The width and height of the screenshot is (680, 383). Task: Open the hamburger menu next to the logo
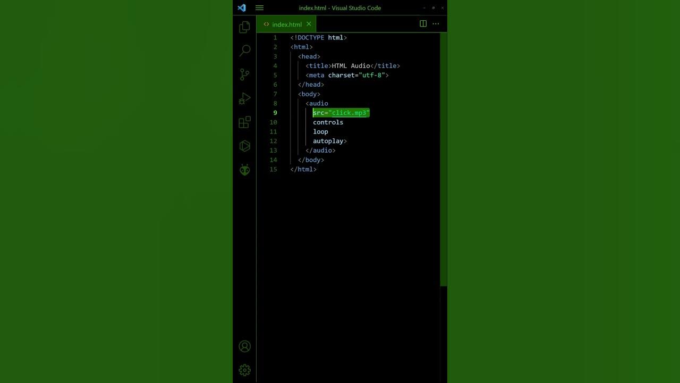click(x=259, y=7)
